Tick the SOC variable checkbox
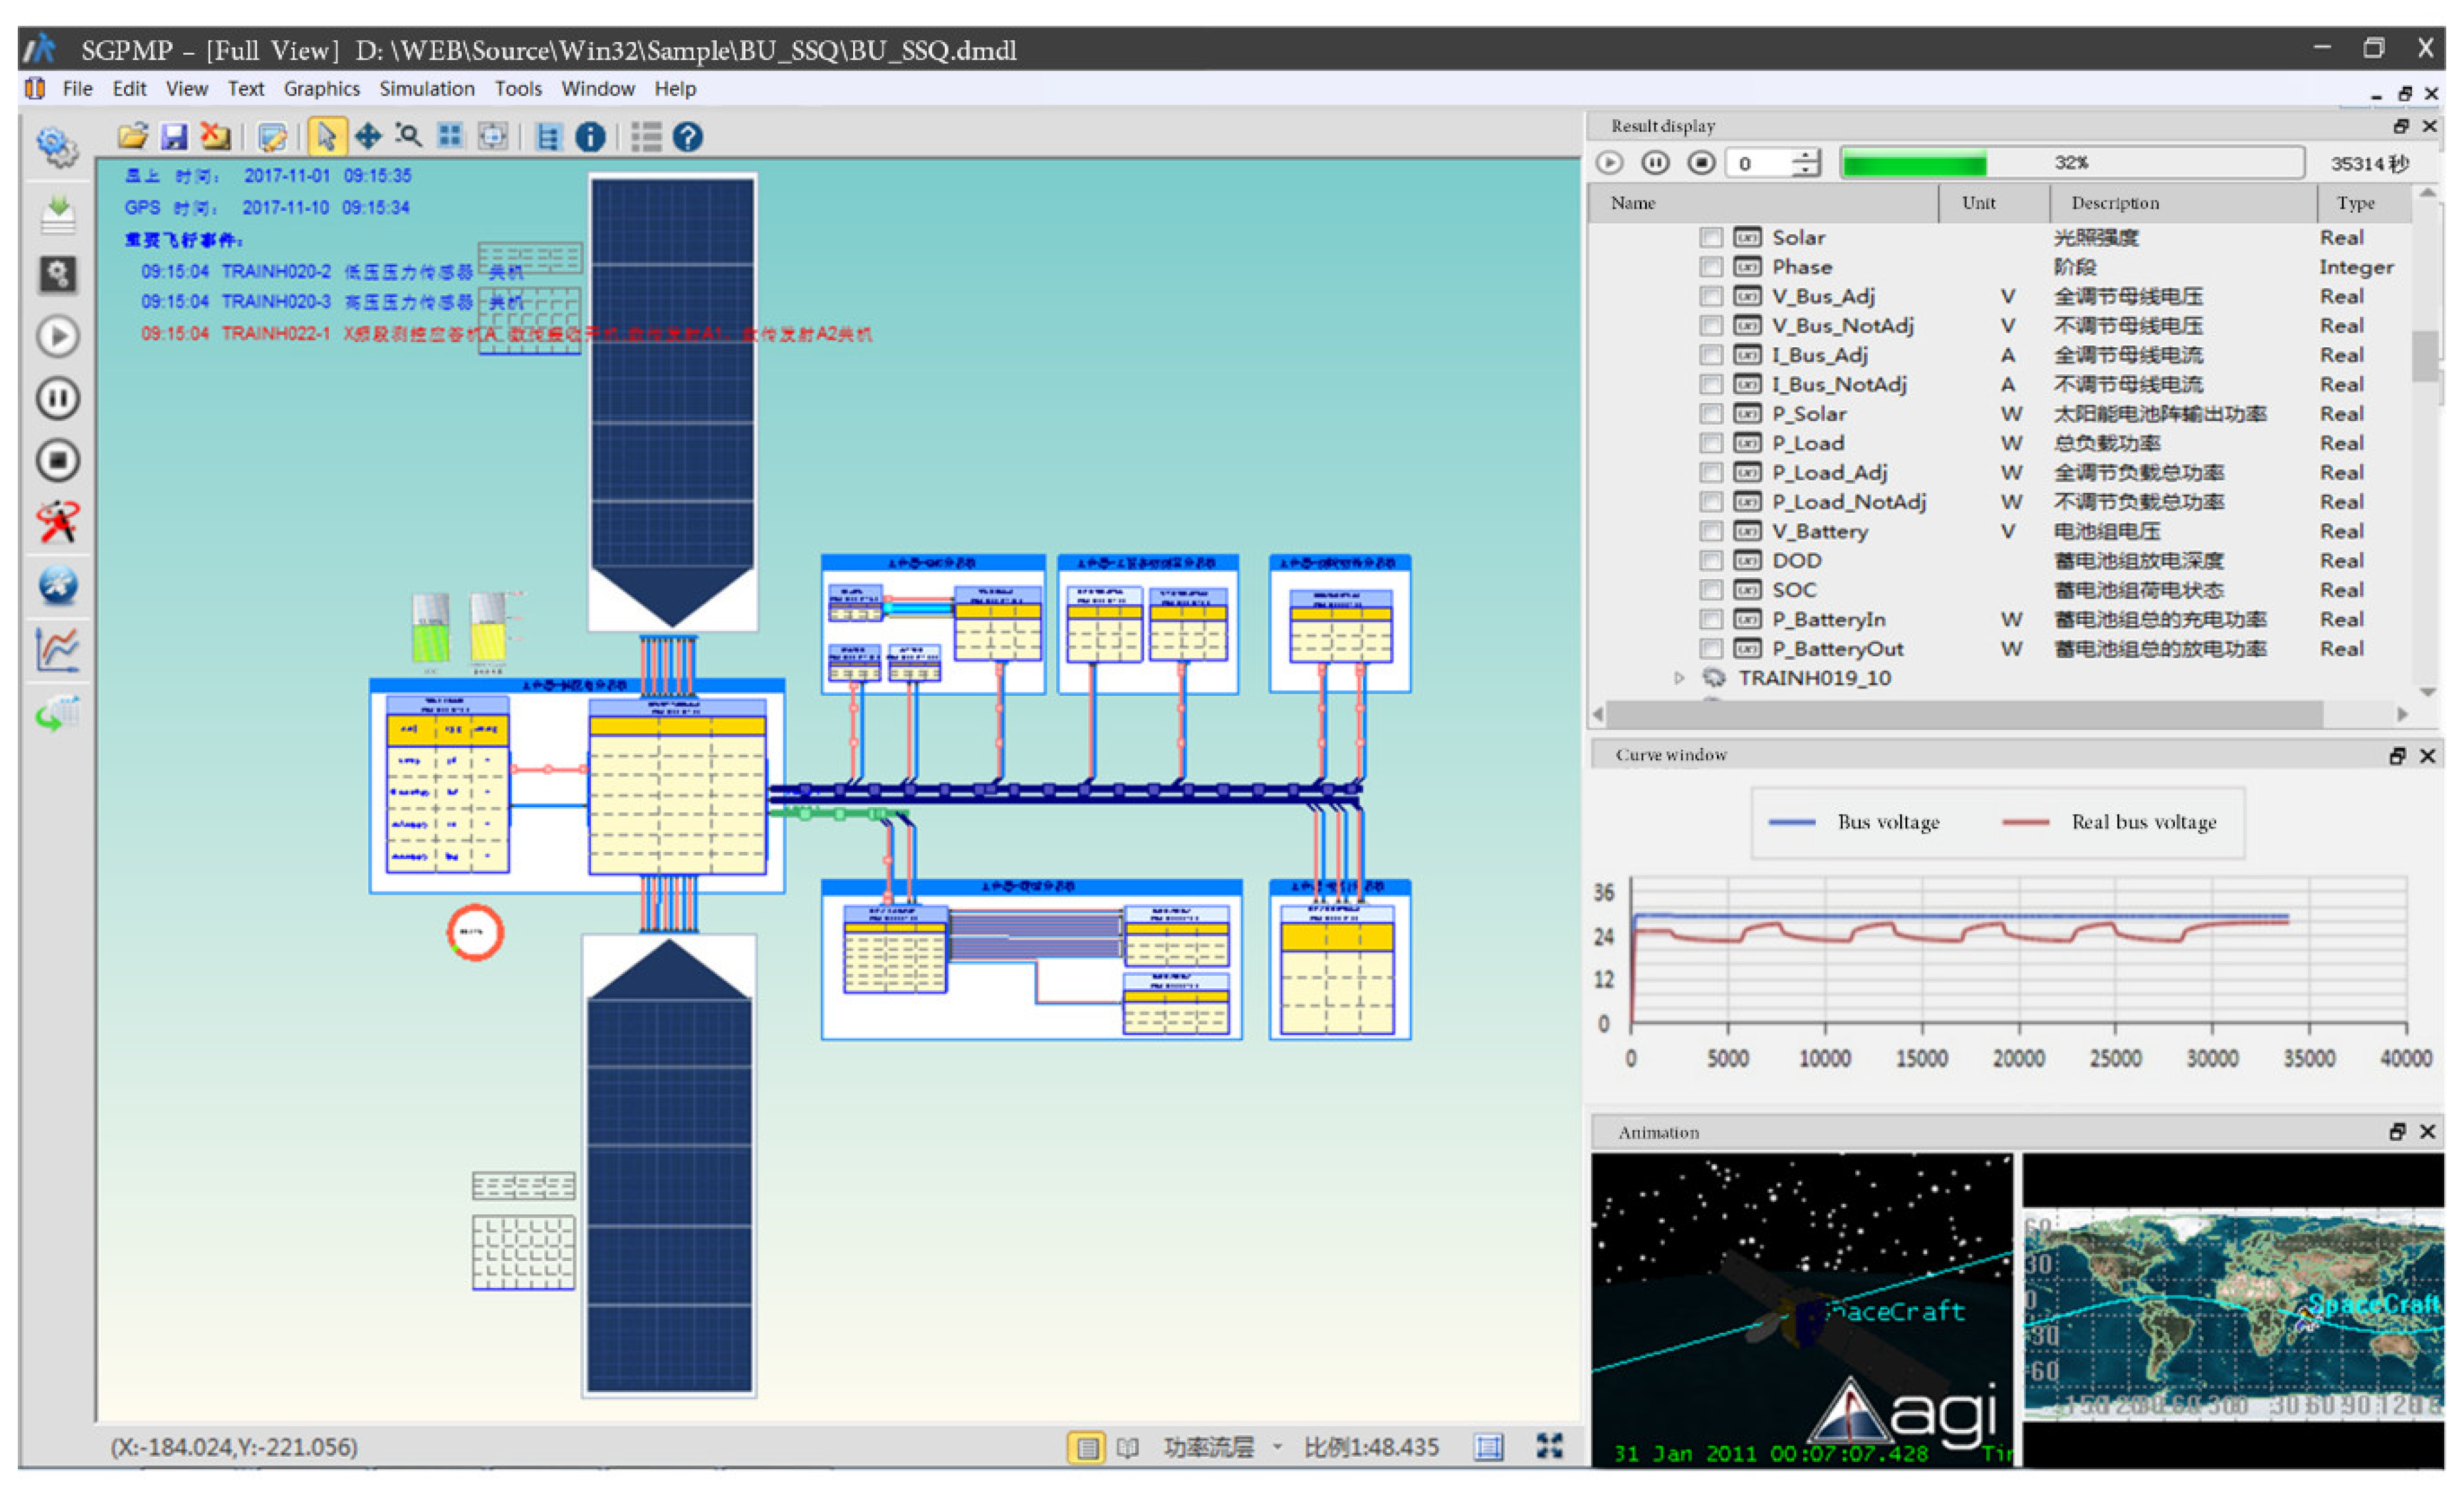2464x1493 pixels. [x=1711, y=590]
